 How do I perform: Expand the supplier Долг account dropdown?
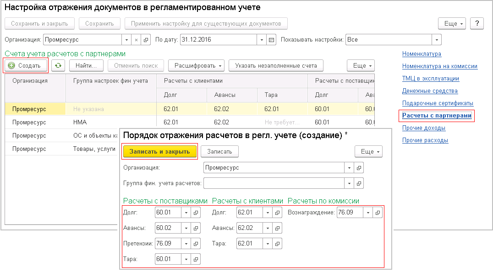click(x=186, y=213)
